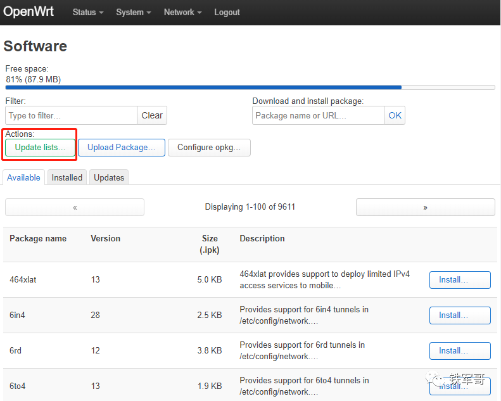Open the Status dropdown menu
The height and width of the screenshot is (401, 501).
point(88,13)
